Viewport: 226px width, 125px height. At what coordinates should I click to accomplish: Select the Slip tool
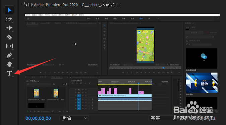pos(9,46)
